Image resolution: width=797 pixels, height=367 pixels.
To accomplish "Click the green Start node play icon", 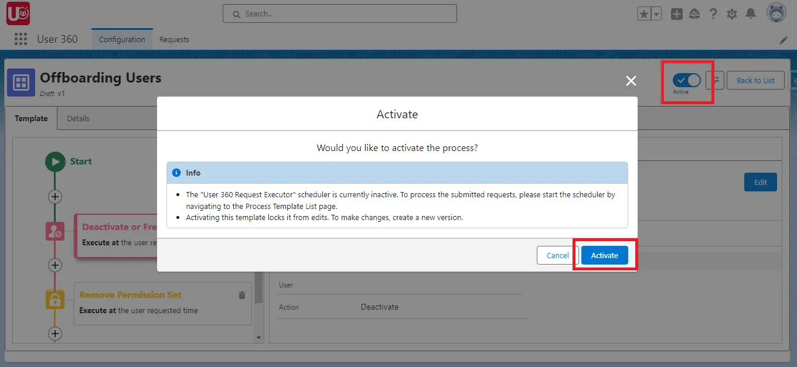I will tap(56, 162).
